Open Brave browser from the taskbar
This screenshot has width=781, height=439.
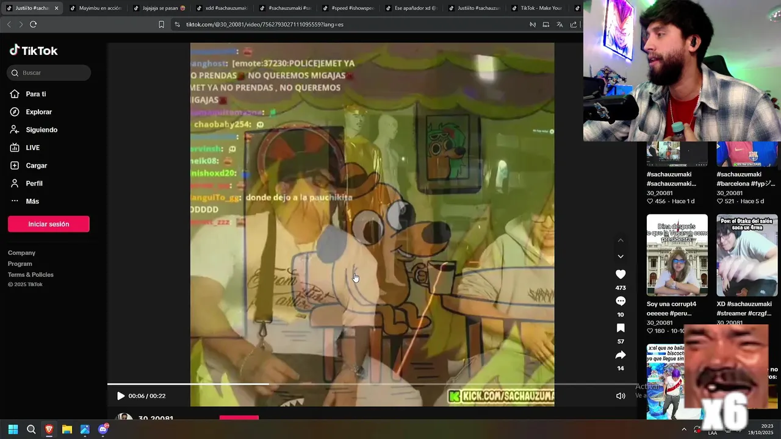(49, 429)
